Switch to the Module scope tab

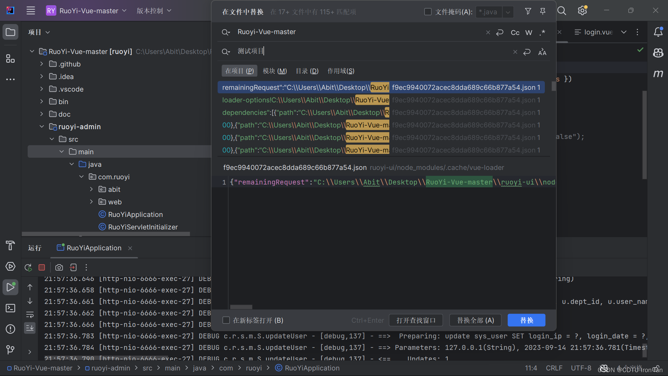(275, 71)
